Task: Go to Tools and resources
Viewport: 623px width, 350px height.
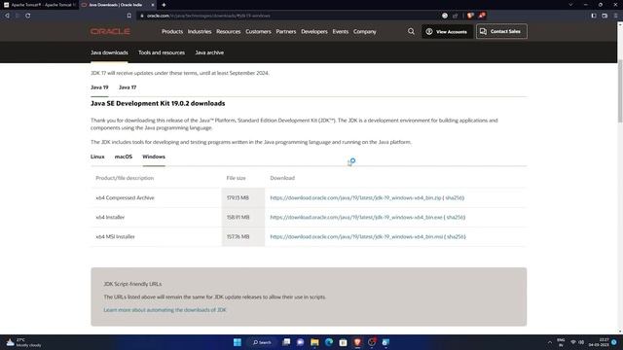Action: [x=162, y=52]
